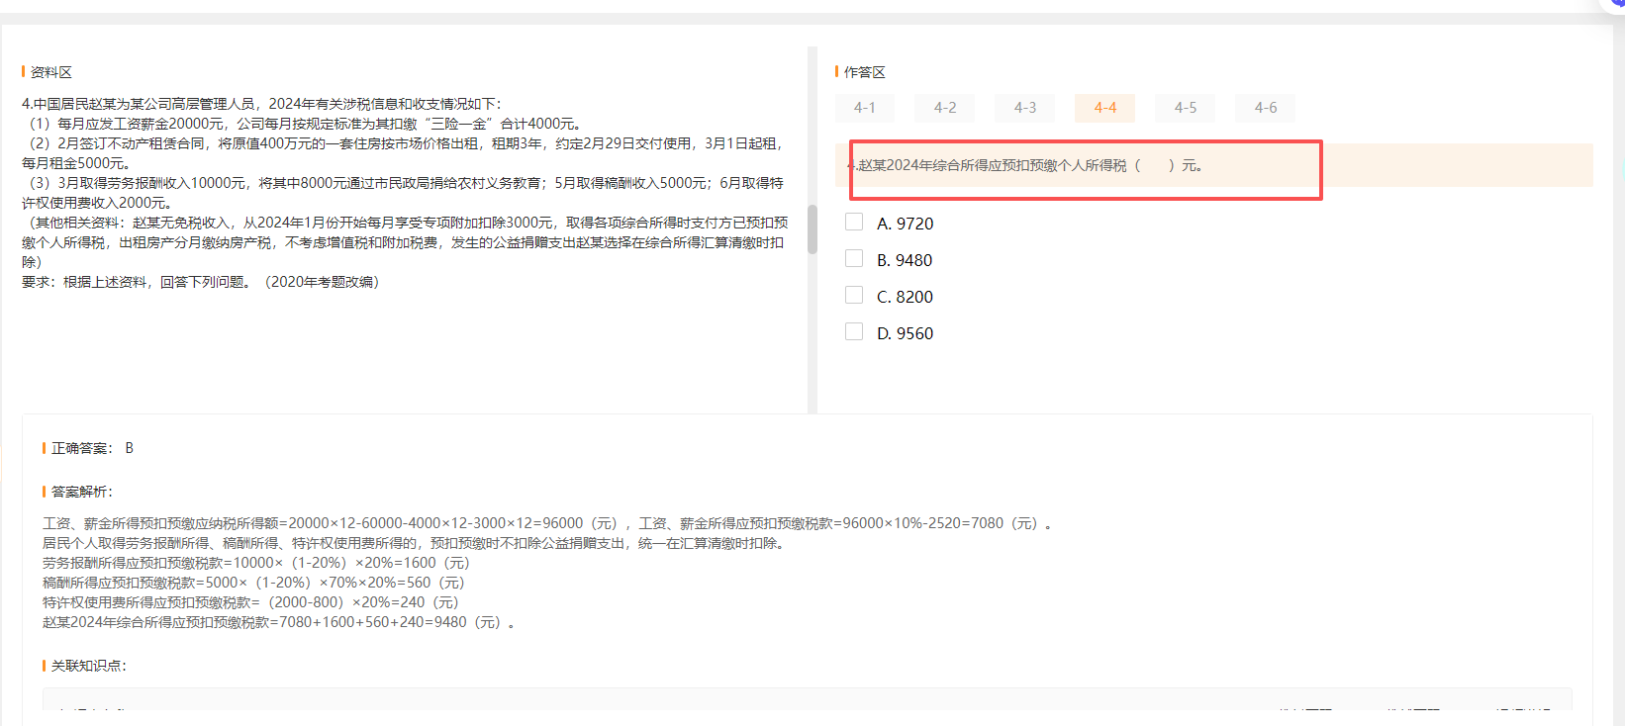
Task: Go to sub-question tab 4-3
Action: click(x=1025, y=108)
